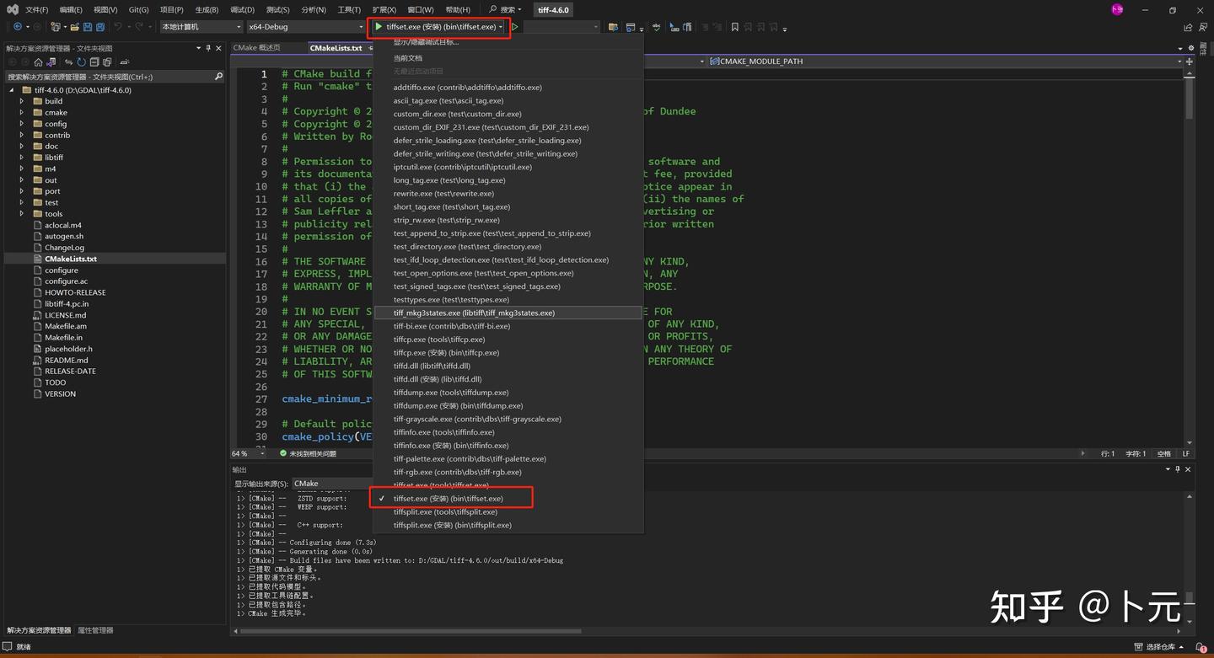1214x658 pixels.
Task: Open the 本地计算机 target machine dropdown
Action: pos(201,27)
